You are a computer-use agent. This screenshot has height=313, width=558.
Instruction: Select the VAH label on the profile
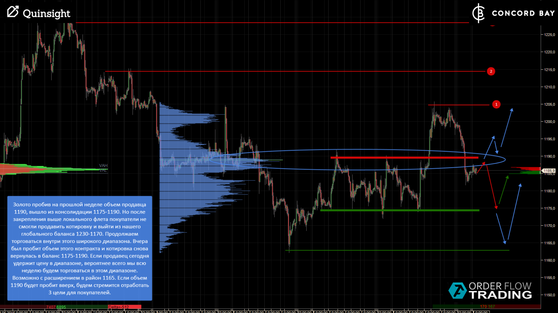point(103,166)
